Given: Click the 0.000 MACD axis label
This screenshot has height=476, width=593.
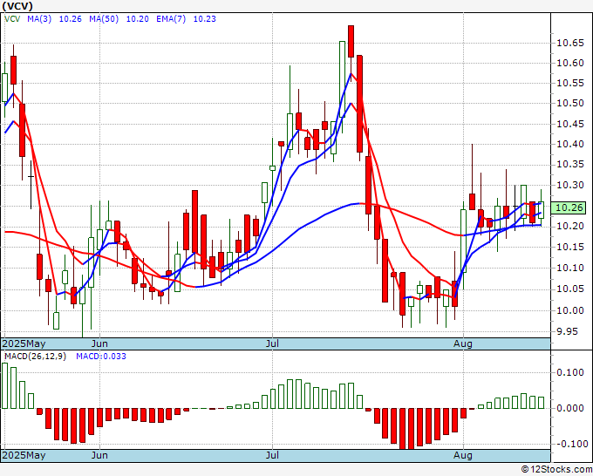Looking at the screenshot, I should tap(570, 408).
